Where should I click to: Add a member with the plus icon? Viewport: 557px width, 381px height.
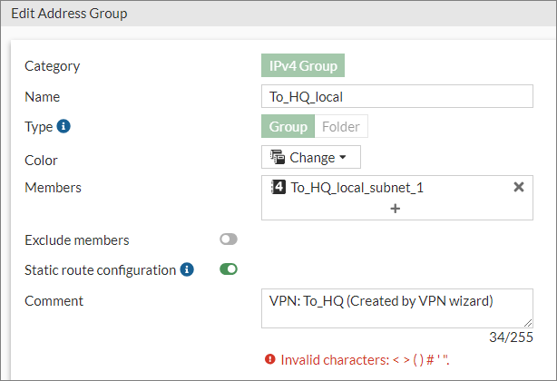pyautogui.click(x=395, y=209)
